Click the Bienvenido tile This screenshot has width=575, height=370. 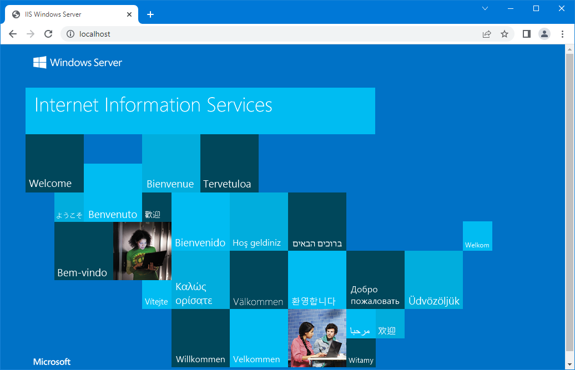[200, 222]
